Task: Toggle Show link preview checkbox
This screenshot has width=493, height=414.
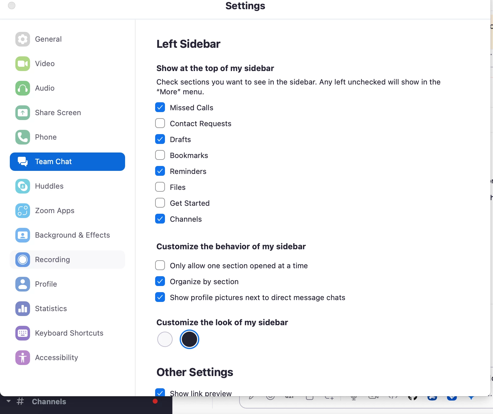Action: point(160,393)
